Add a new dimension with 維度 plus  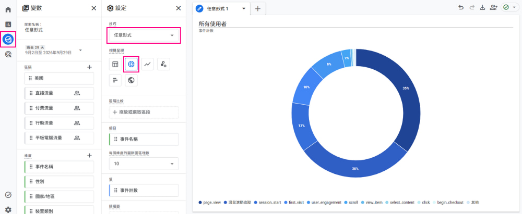tap(89, 155)
